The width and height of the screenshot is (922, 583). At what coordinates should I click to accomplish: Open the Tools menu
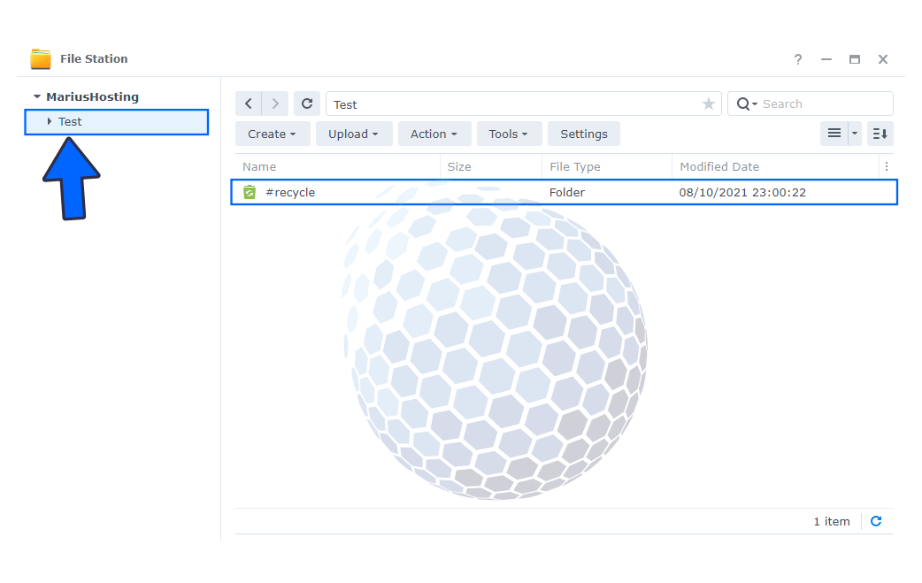point(508,134)
